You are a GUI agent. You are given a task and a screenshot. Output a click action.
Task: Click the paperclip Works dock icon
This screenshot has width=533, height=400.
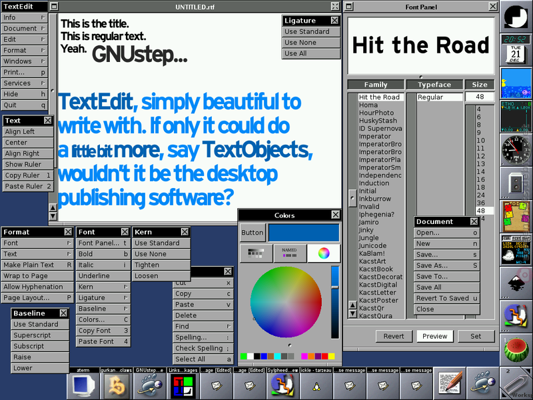(x=516, y=383)
